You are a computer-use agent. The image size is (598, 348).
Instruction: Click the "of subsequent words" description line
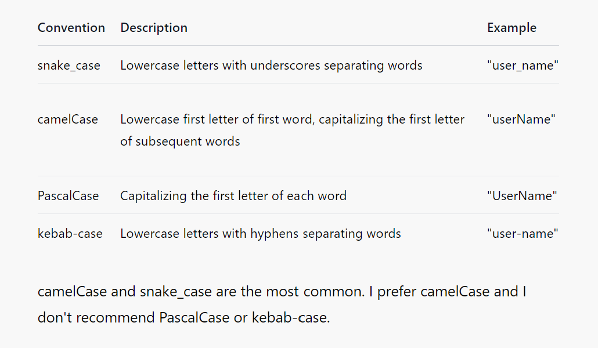pos(180,142)
